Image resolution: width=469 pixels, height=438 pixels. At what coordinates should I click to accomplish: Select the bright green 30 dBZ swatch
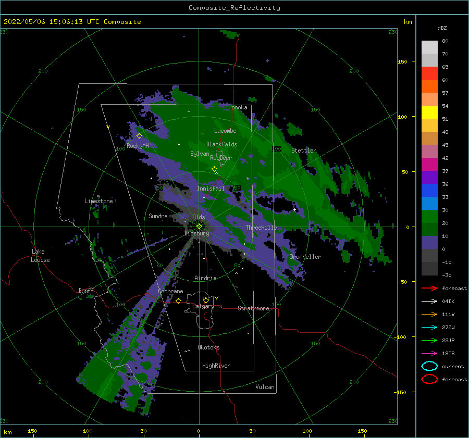[x=429, y=217]
